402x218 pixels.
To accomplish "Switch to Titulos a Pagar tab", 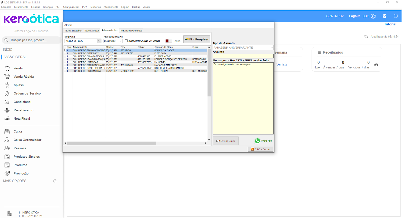I will (x=91, y=31).
